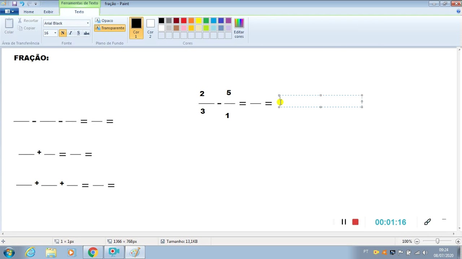Pick the red color swatch
Image resolution: width=462 pixels, height=259 pixels.
pyautogui.click(x=184, y=21)
